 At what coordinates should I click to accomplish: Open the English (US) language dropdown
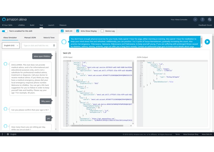(11, 46)
